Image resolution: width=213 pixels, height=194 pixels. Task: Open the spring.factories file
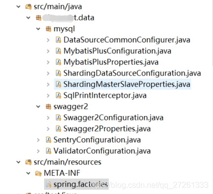coord(81,184)
